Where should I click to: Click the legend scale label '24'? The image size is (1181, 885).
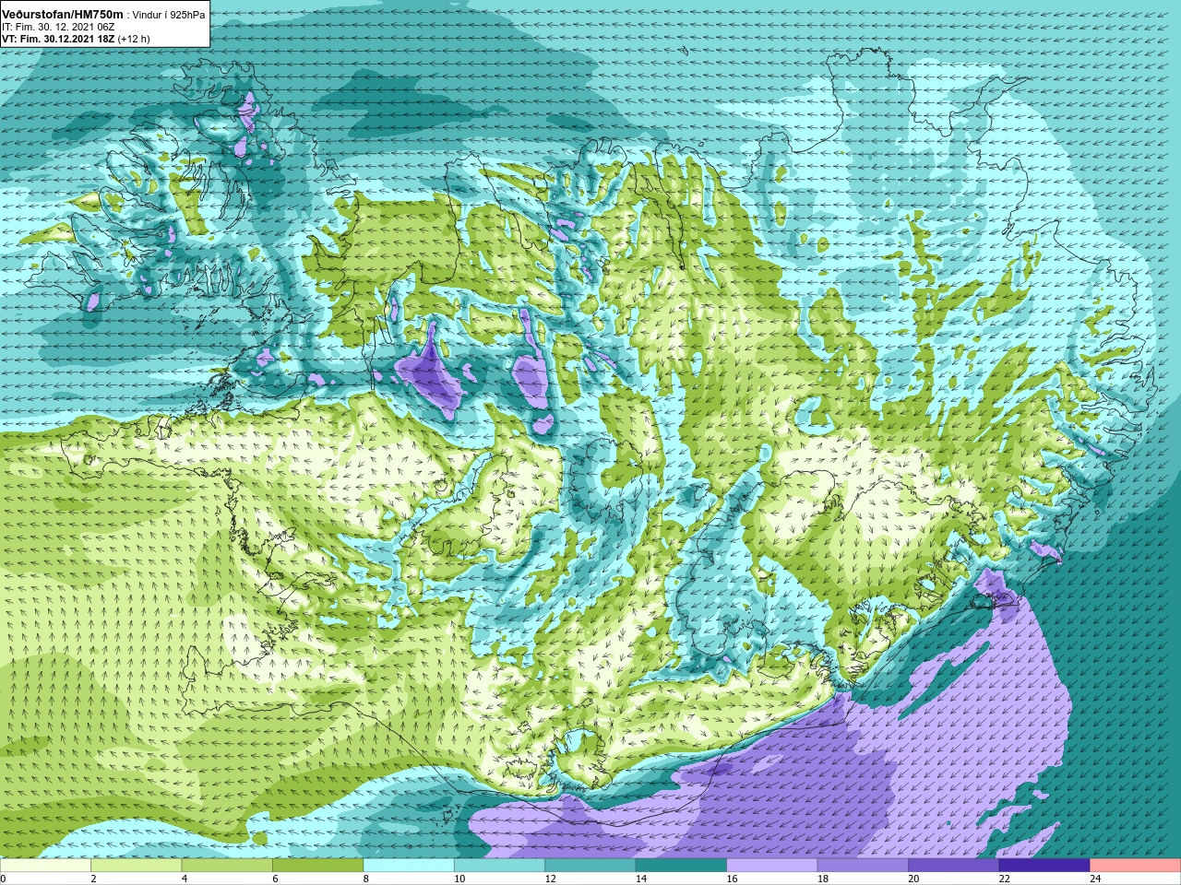point(1094,879)
